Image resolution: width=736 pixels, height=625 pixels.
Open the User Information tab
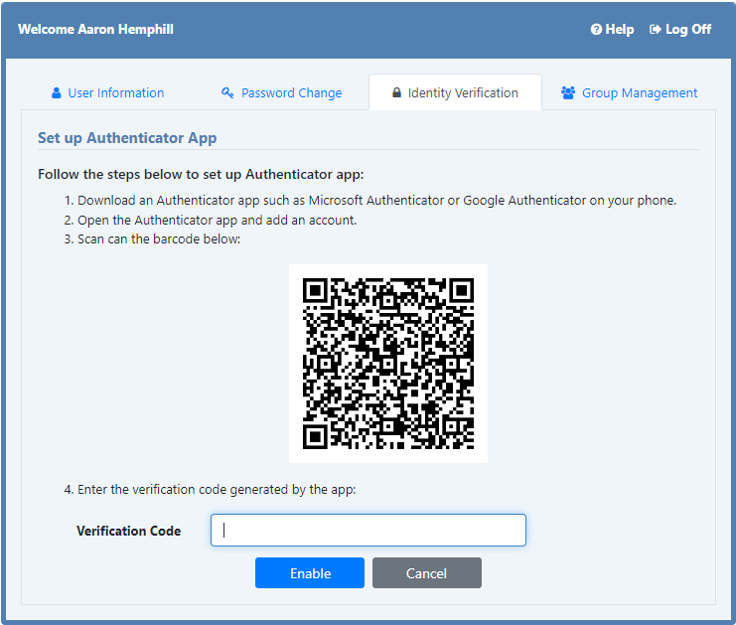pyautogui.click(x=107, y=93)
